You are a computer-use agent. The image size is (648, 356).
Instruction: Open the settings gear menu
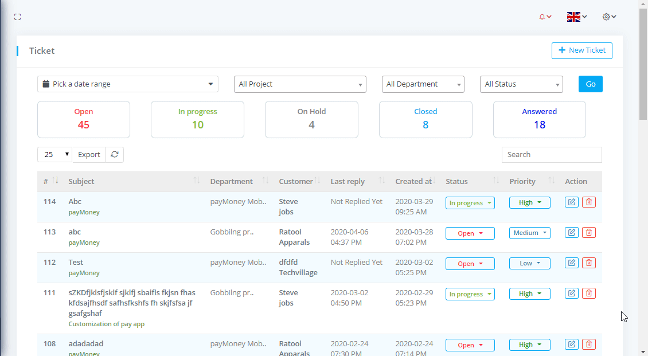[x=609, y=17]
